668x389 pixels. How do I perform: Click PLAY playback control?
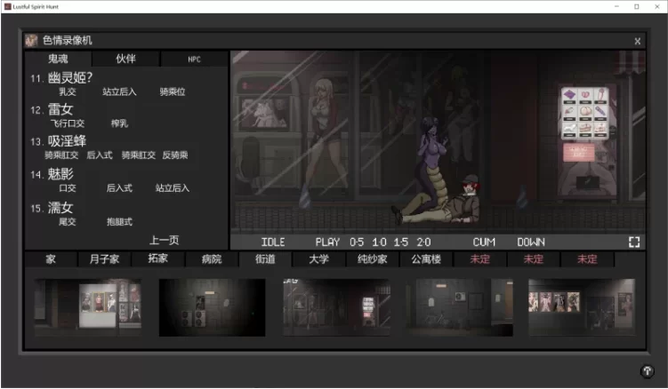coord(327,242)
